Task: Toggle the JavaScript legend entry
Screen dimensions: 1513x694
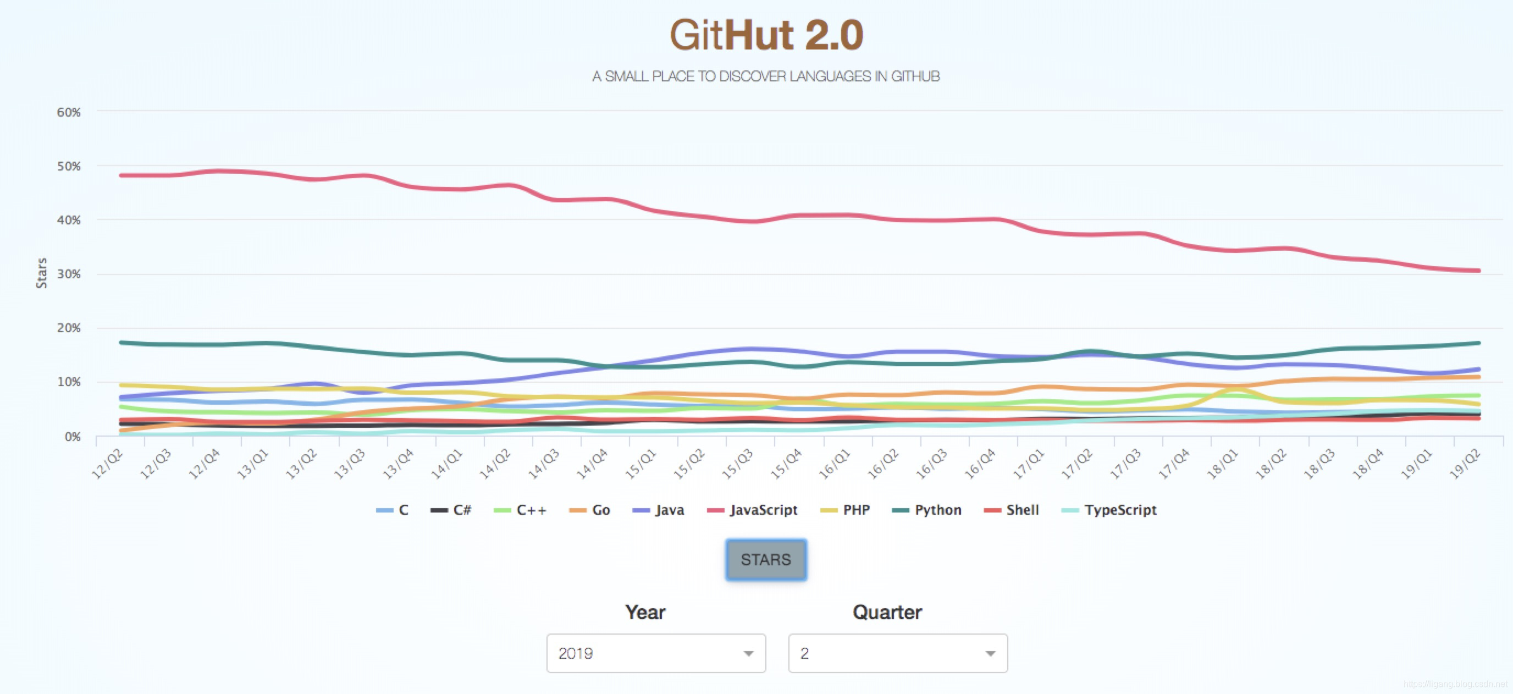Action: (x=753, y=510)
